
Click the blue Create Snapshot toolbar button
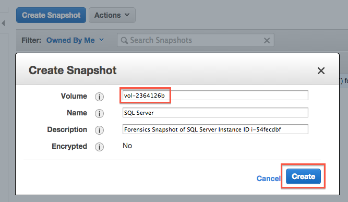51,15
